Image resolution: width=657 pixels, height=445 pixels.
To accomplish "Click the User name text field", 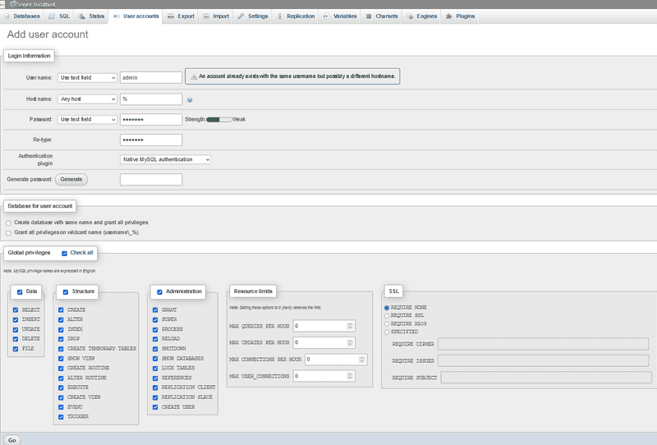I will coord(151,77).
